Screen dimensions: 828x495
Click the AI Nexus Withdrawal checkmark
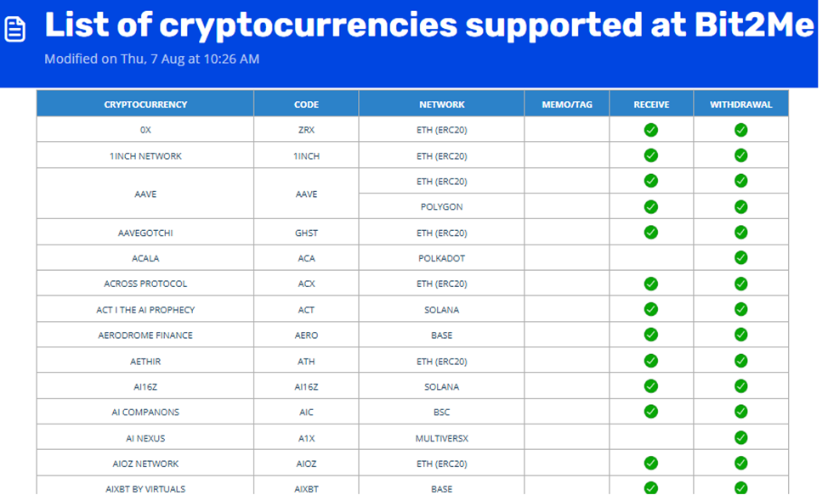point(740,437)
